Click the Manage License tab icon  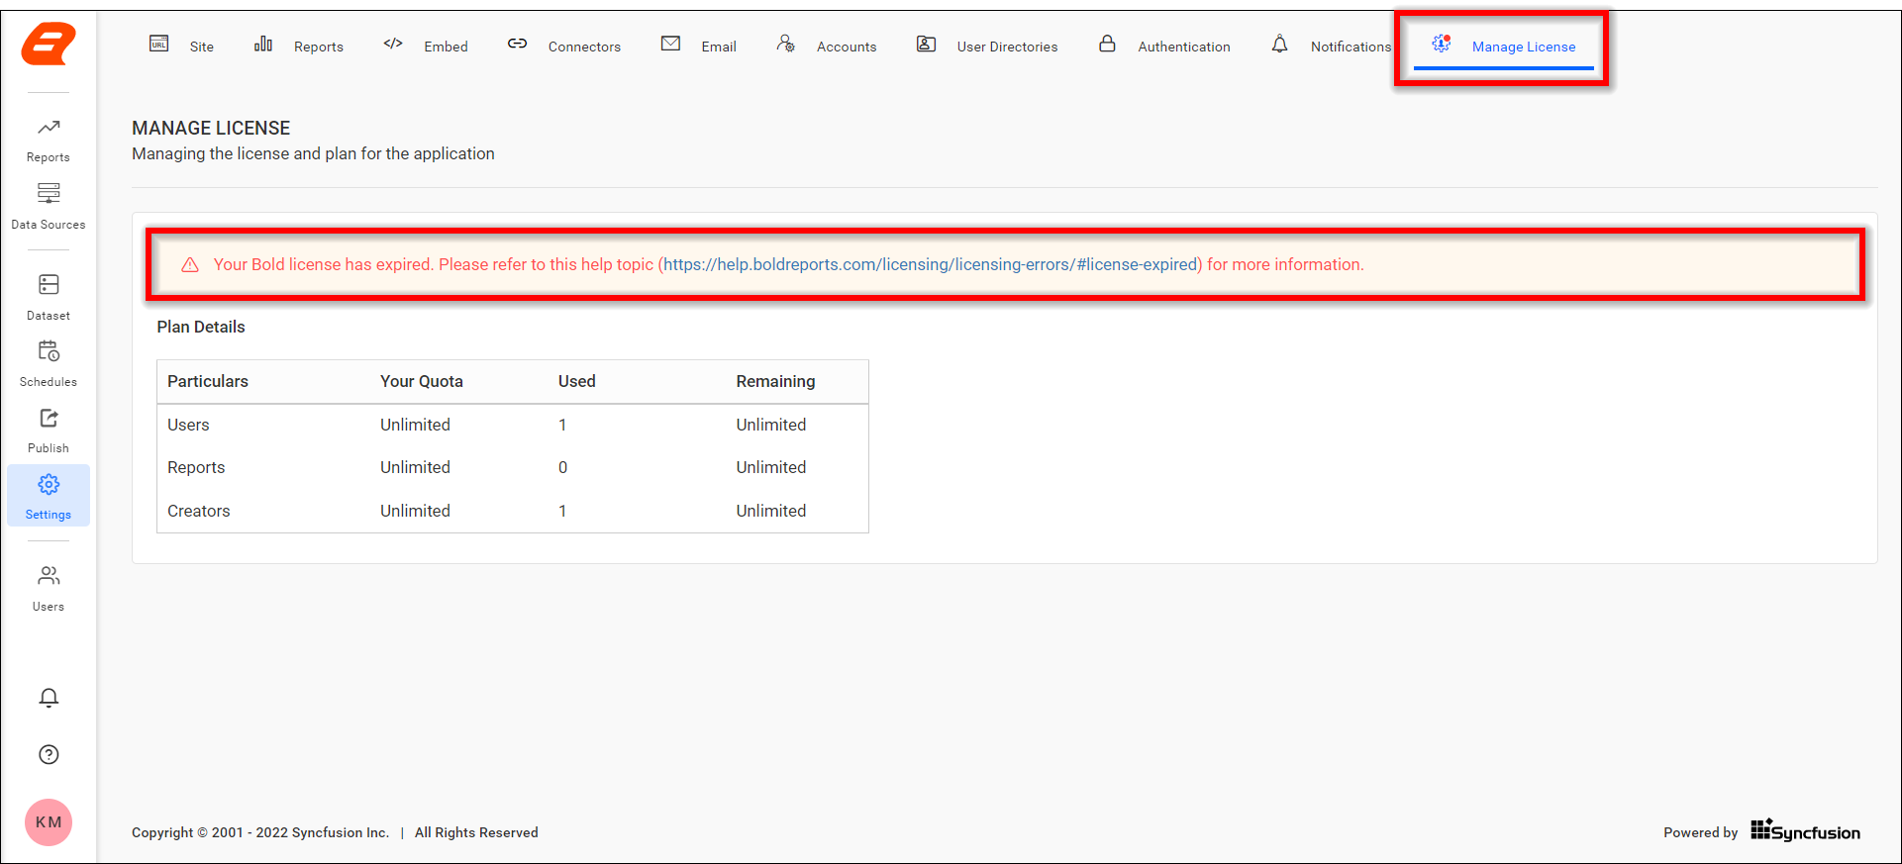pos(1442,44)
